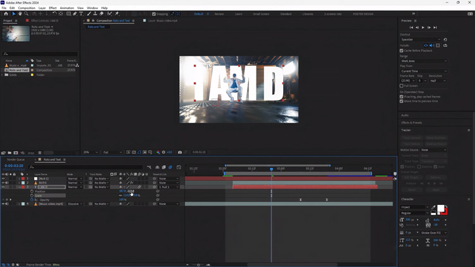Open the File menu
Image resolution: width=475 pixels, height=267 pixels.
(4, 8)
